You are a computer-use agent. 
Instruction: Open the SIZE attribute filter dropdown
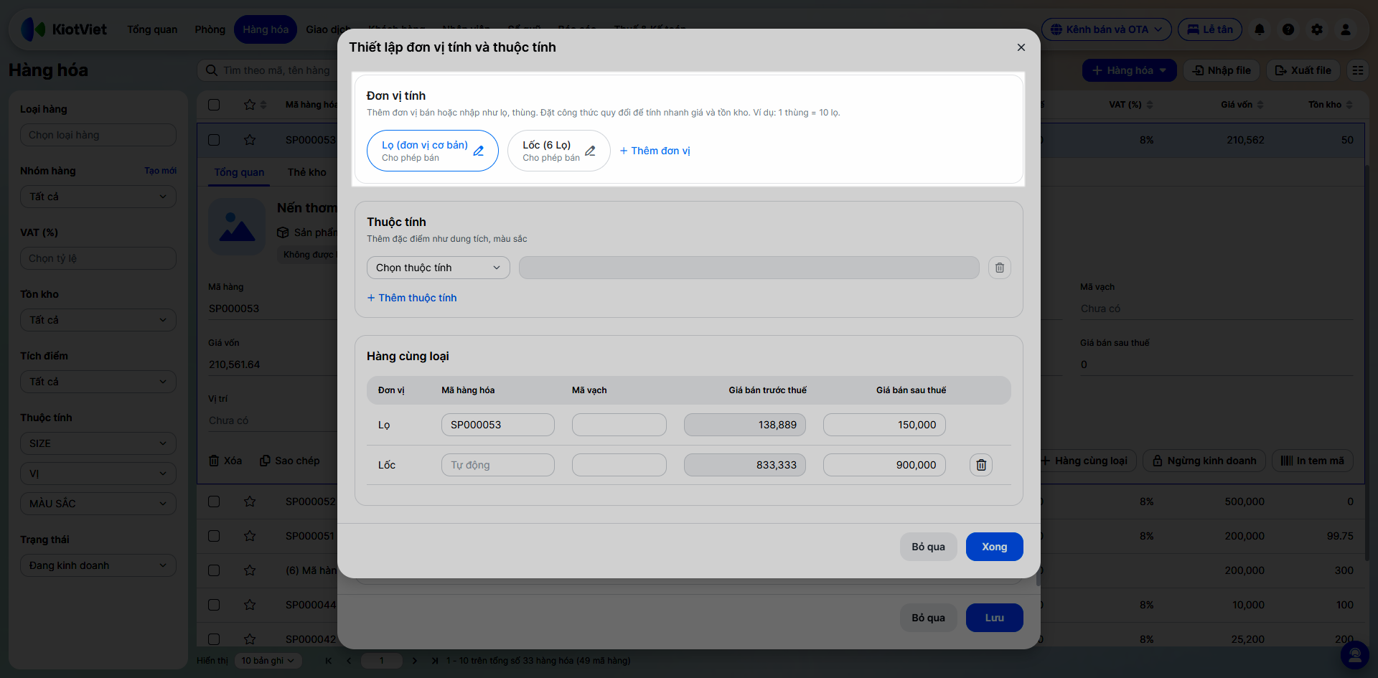(x=98, y=443)
